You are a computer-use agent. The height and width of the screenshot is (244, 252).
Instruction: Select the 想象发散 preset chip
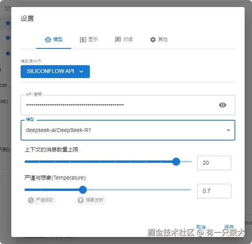point(91,200)
